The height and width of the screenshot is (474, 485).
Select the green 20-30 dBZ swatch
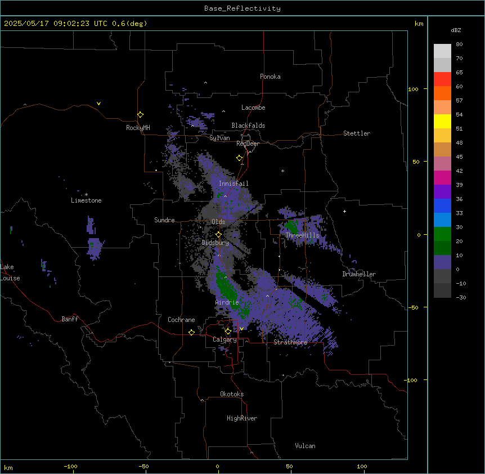(442, 234)
